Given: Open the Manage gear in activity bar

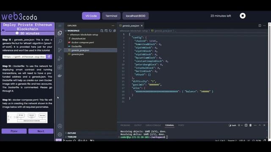Looking at the screenshot, I should pyautogui.click(x=60, y=134).
